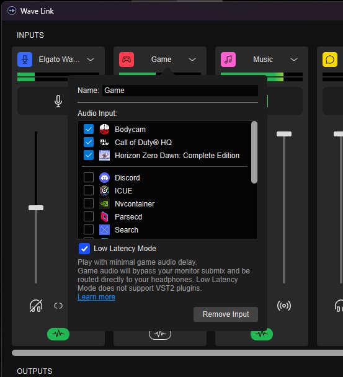Enable Discord as audio input
343x377 pixels.
(89, 177)
